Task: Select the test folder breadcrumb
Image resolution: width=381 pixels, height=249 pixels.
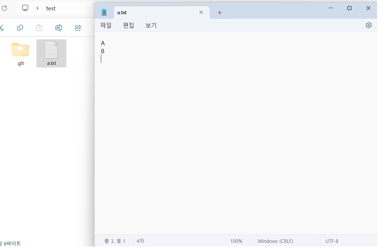Action: (51, 8)
